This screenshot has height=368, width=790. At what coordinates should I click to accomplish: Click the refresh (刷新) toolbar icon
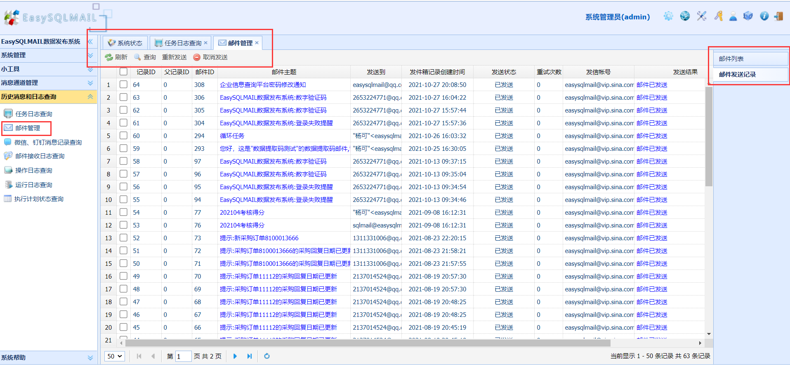[109, 57]
